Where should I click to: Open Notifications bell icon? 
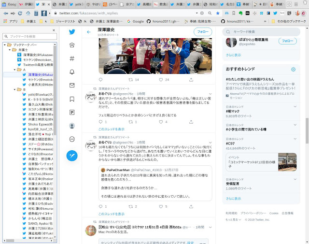point(72,72)
